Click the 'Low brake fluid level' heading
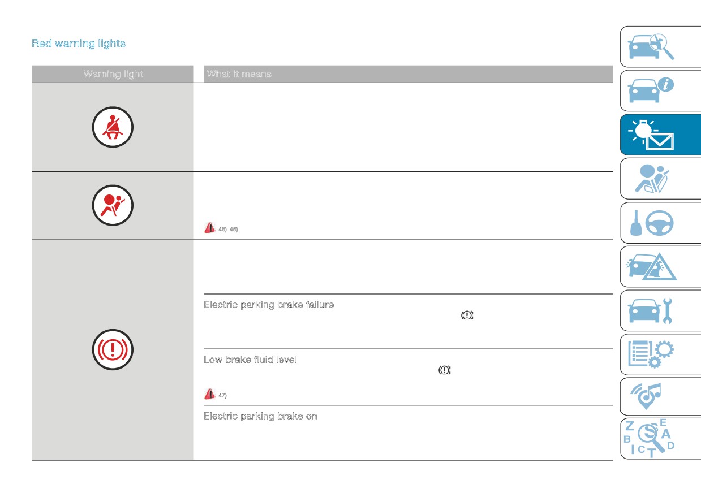Viewport: 701px width, 493px height. (250, 360)
